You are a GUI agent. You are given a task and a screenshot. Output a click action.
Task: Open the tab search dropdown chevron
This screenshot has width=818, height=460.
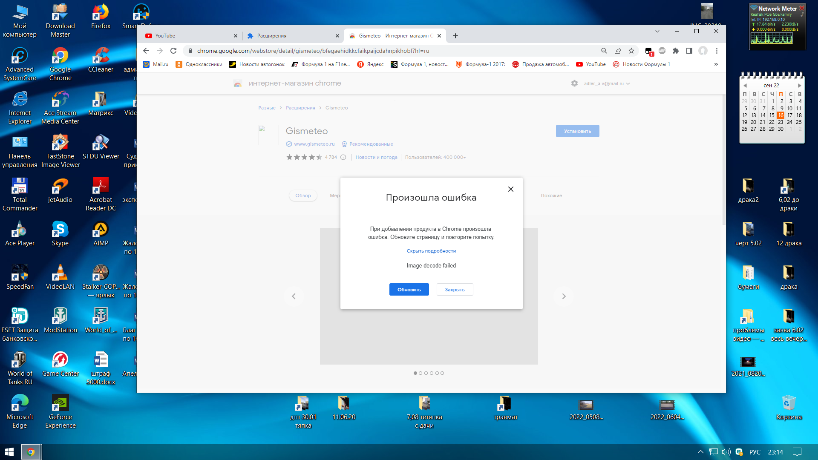657,31
